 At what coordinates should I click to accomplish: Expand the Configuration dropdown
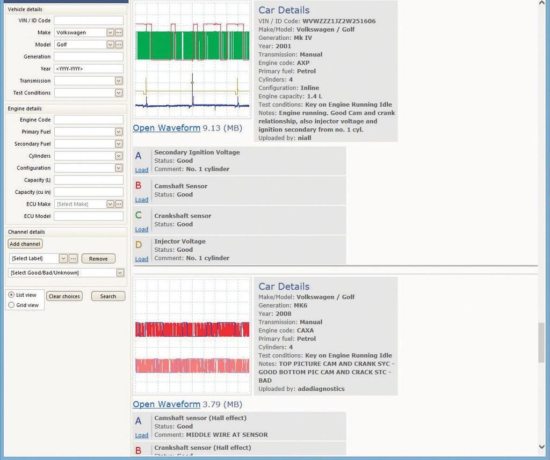(119, 168)
